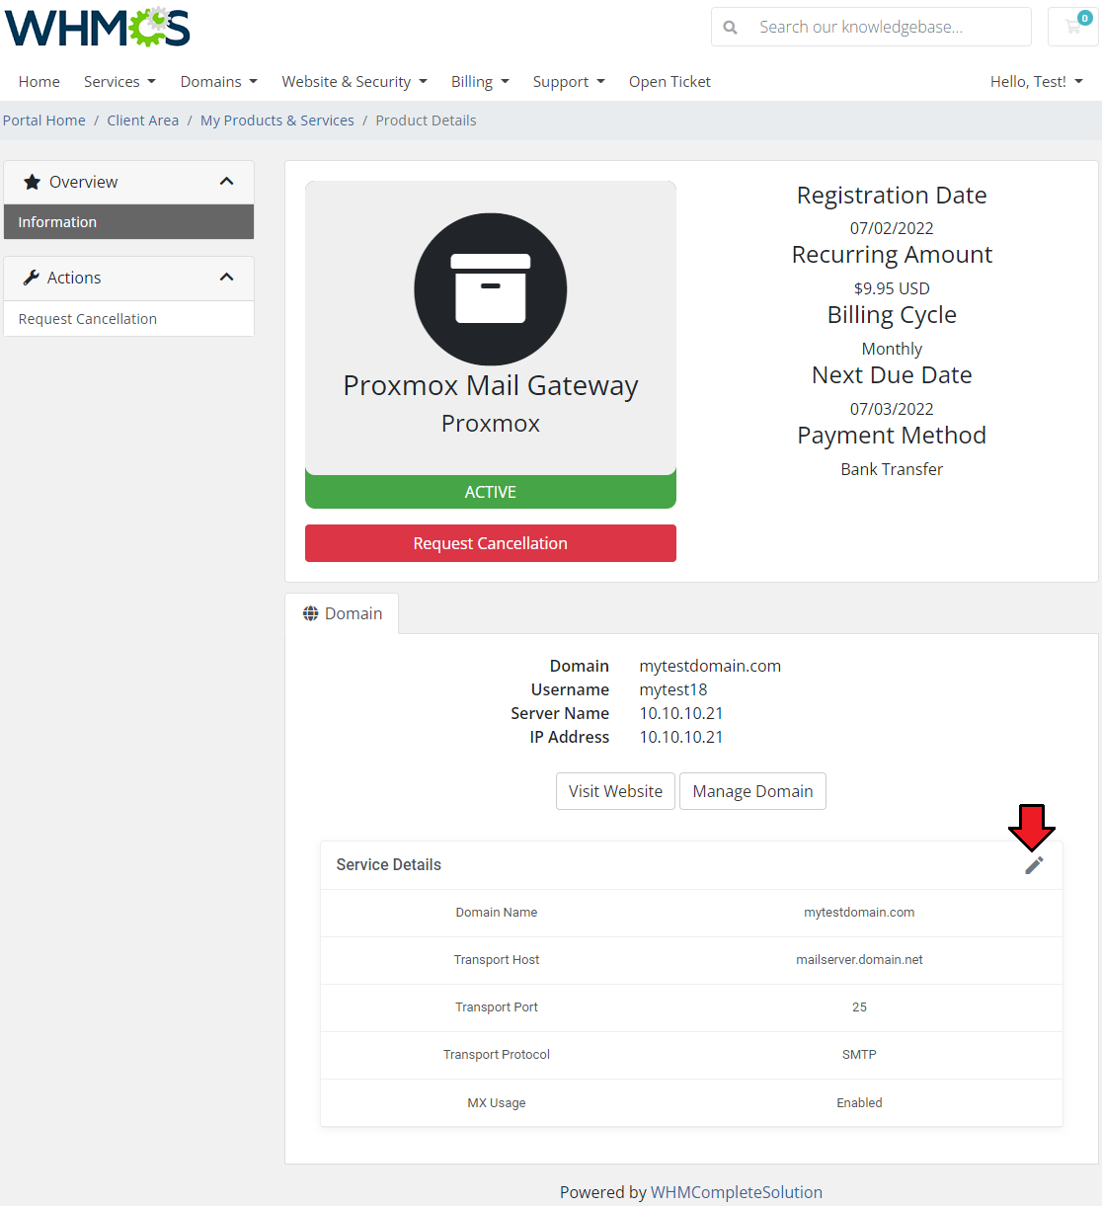Click the mytestdomain.com value in Service Details
Viewport: 1102px width, 1206px height.
point(859,913)
